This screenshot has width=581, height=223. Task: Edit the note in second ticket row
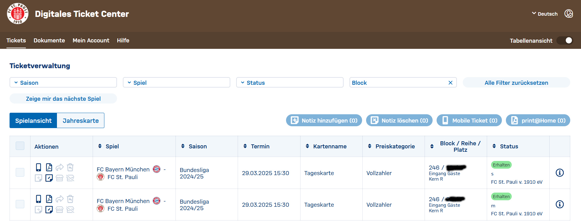pyautogui.click(x=49, y=209)
